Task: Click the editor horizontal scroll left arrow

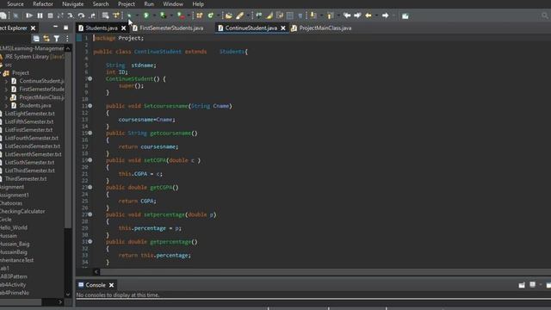Action: click(96, 272)
